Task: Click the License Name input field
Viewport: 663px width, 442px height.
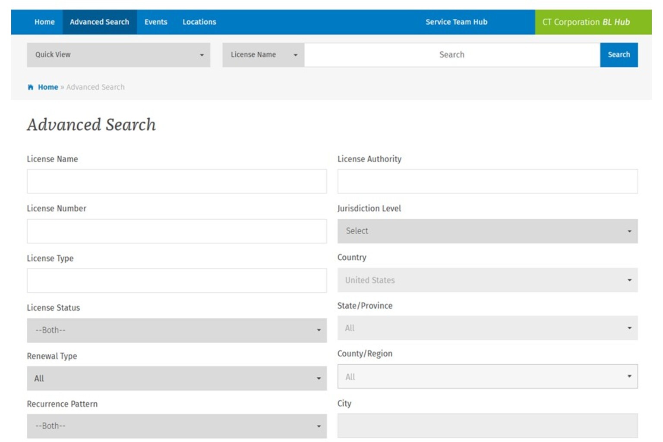Action: pos(177,181)
